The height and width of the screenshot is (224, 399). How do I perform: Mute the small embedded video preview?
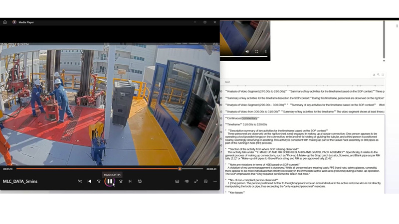(247, 52)
